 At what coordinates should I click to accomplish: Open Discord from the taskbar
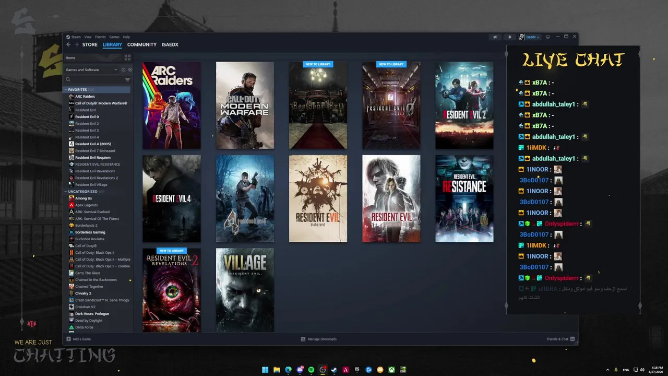point(300,370)
